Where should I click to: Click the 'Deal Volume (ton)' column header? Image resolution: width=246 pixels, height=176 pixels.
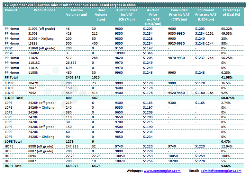pos(101,15)
